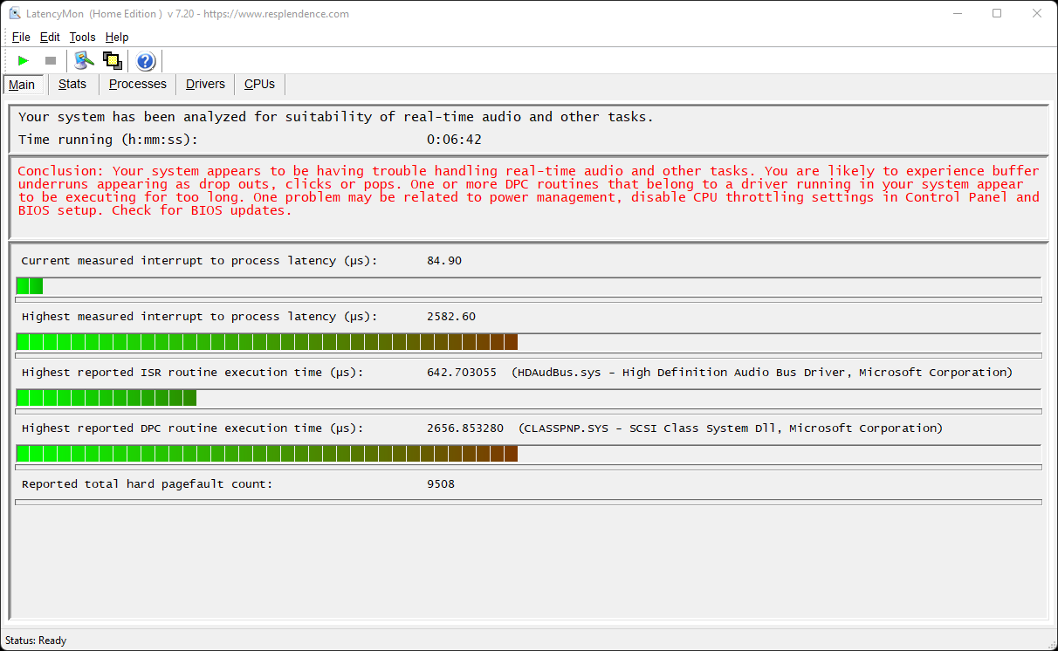
Task: Click the DPC execution time value 2656.853280
Action: (465, 428)
